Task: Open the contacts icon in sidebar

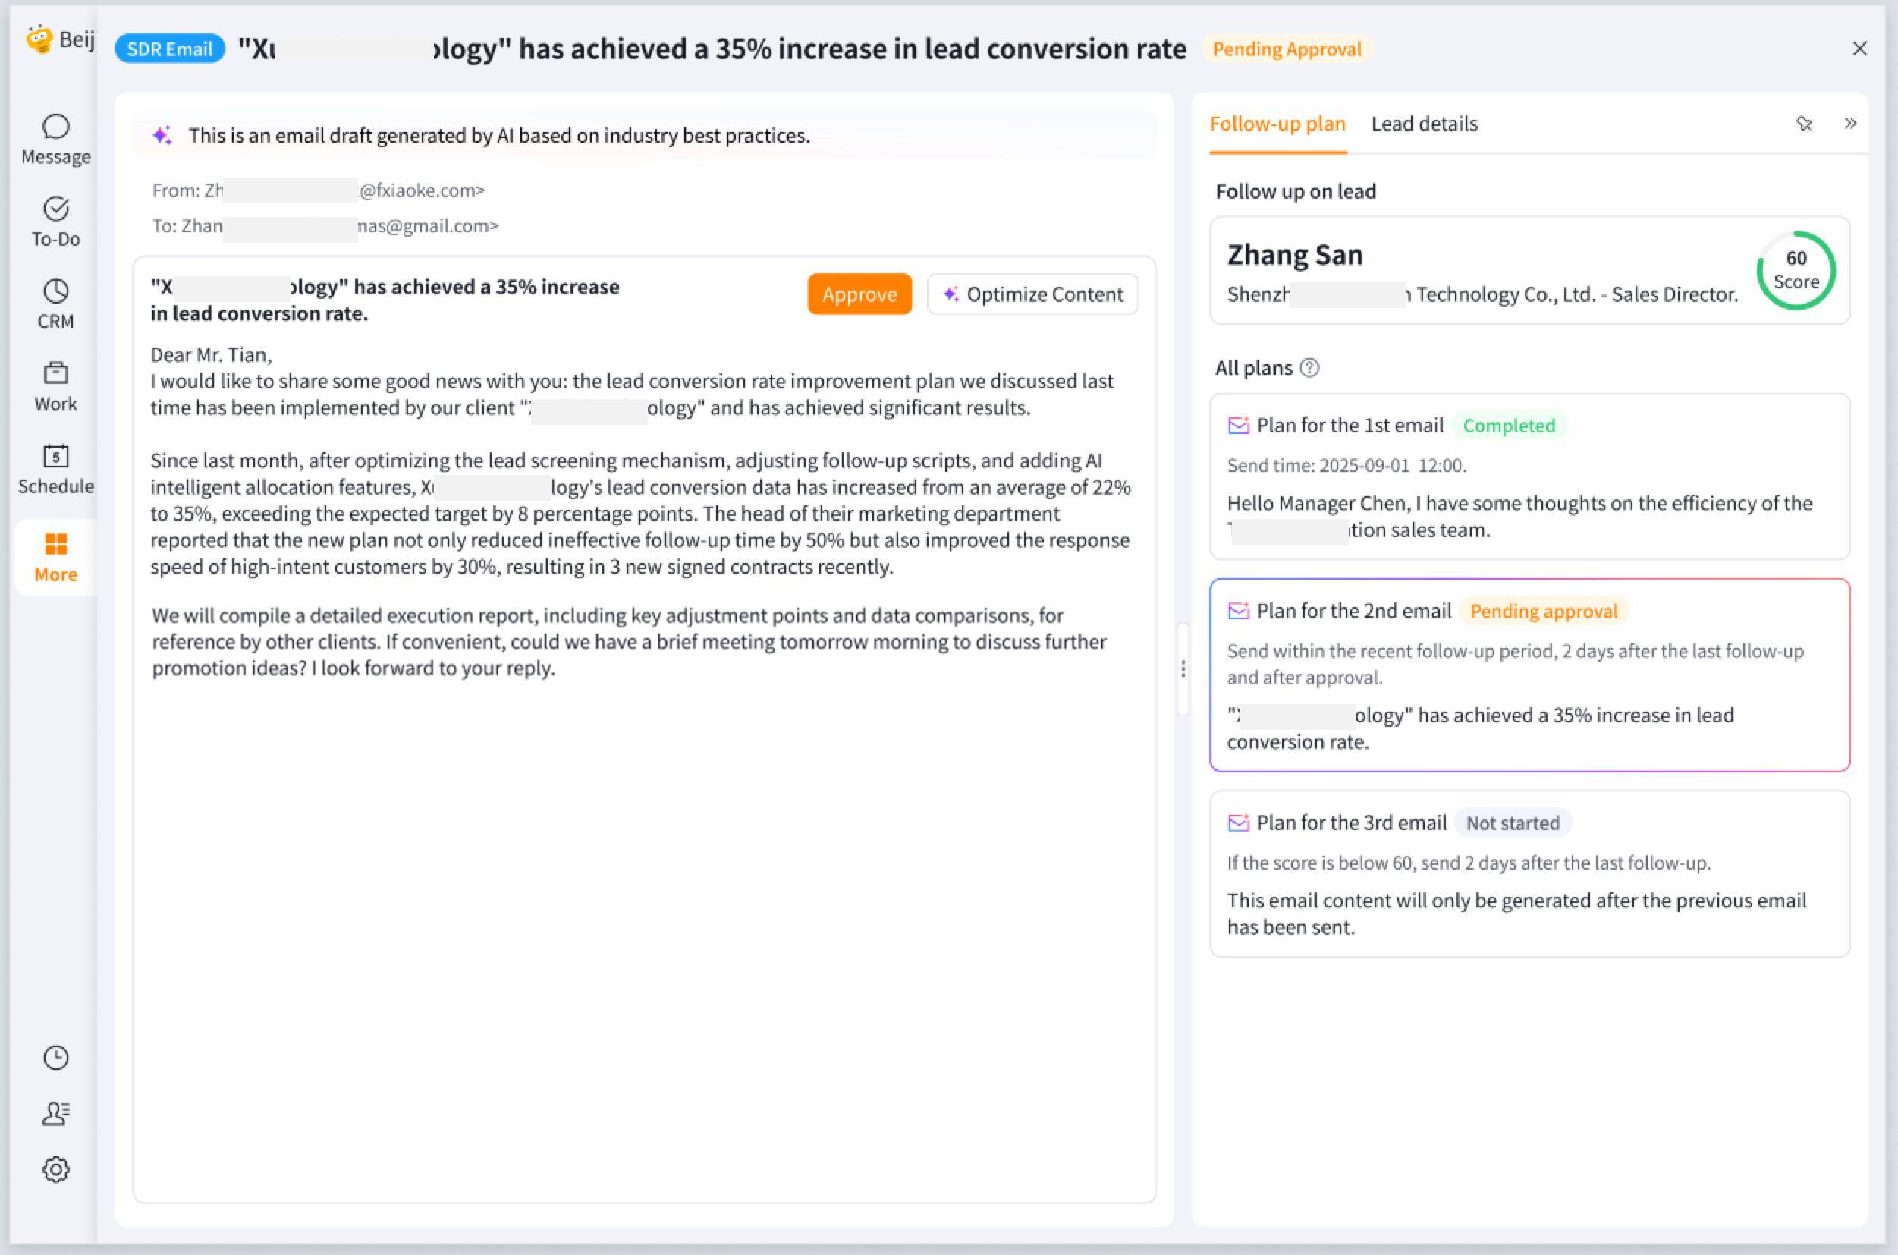Action: [55, 1113]
